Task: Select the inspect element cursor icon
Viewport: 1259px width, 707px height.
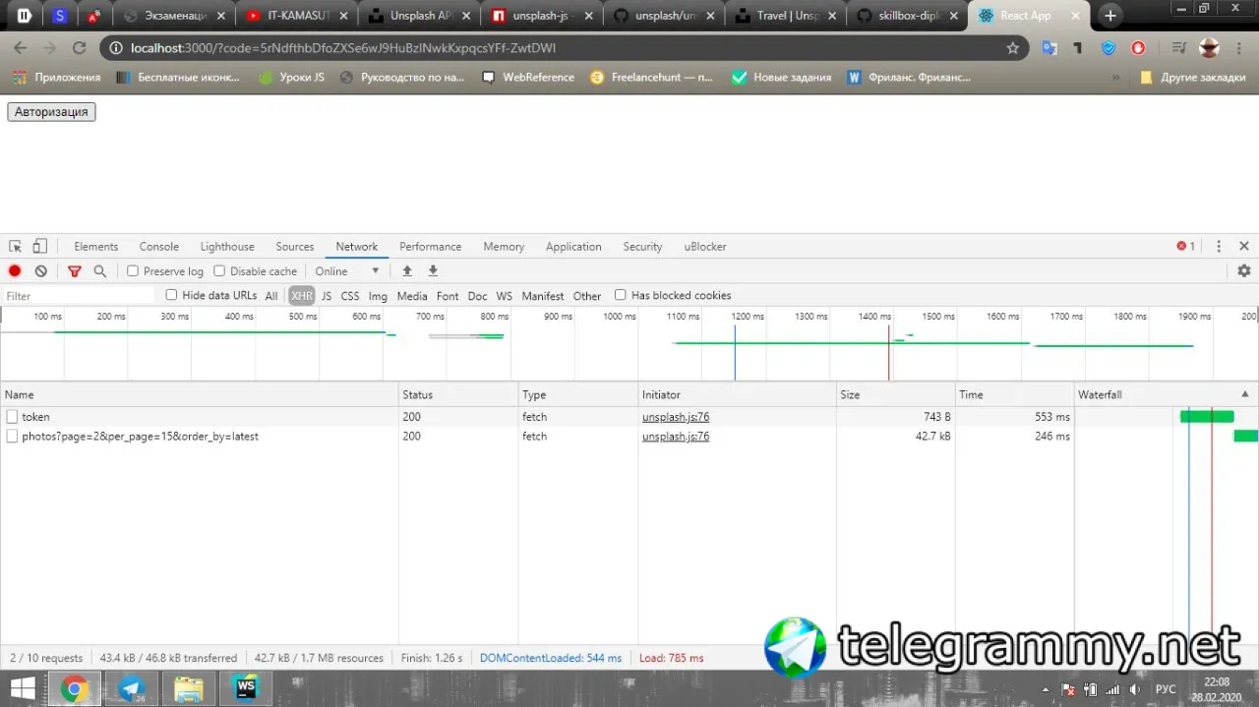Action: pyautogui.click(x=15, y=247)
